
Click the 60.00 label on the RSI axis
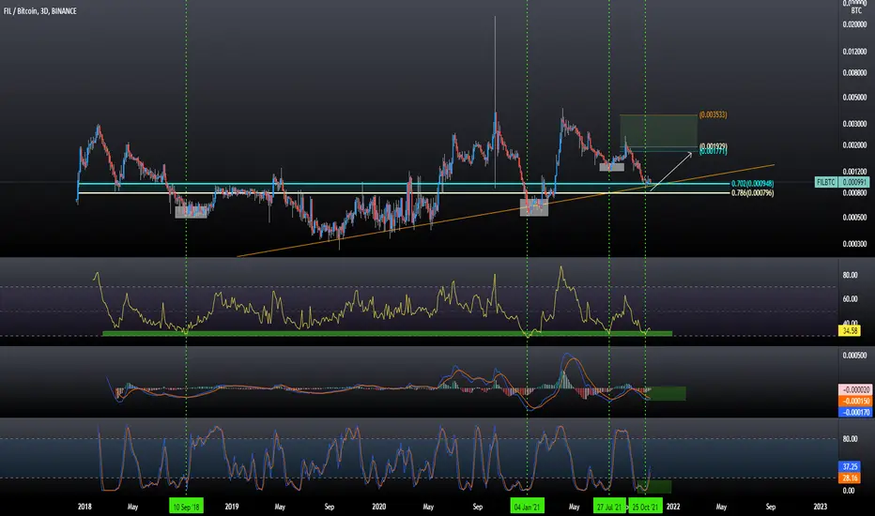[850, 299]
